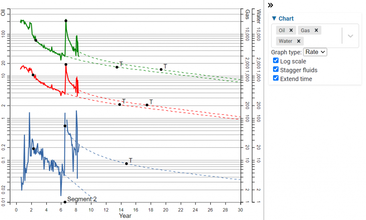366x220 pixels.
Task: Remove the Gas chip from chart fluids
Action: pyautogui.click(x=316, y=30)
